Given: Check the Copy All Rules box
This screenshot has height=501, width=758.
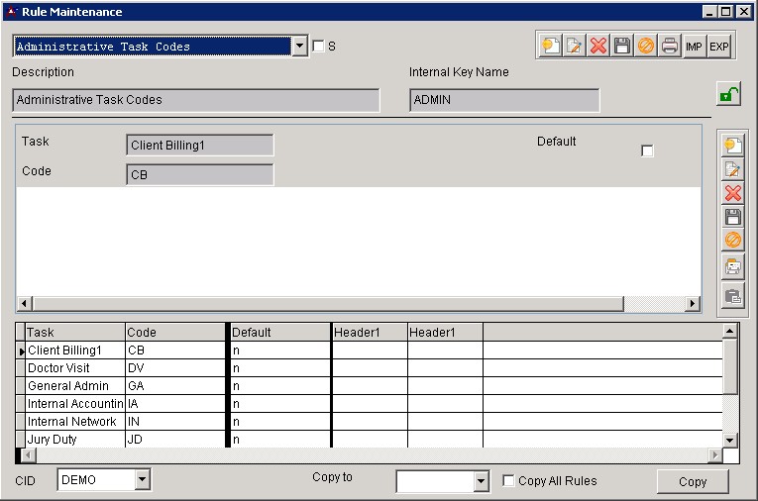Looking at the screenshot, I should tap(509, 481).
